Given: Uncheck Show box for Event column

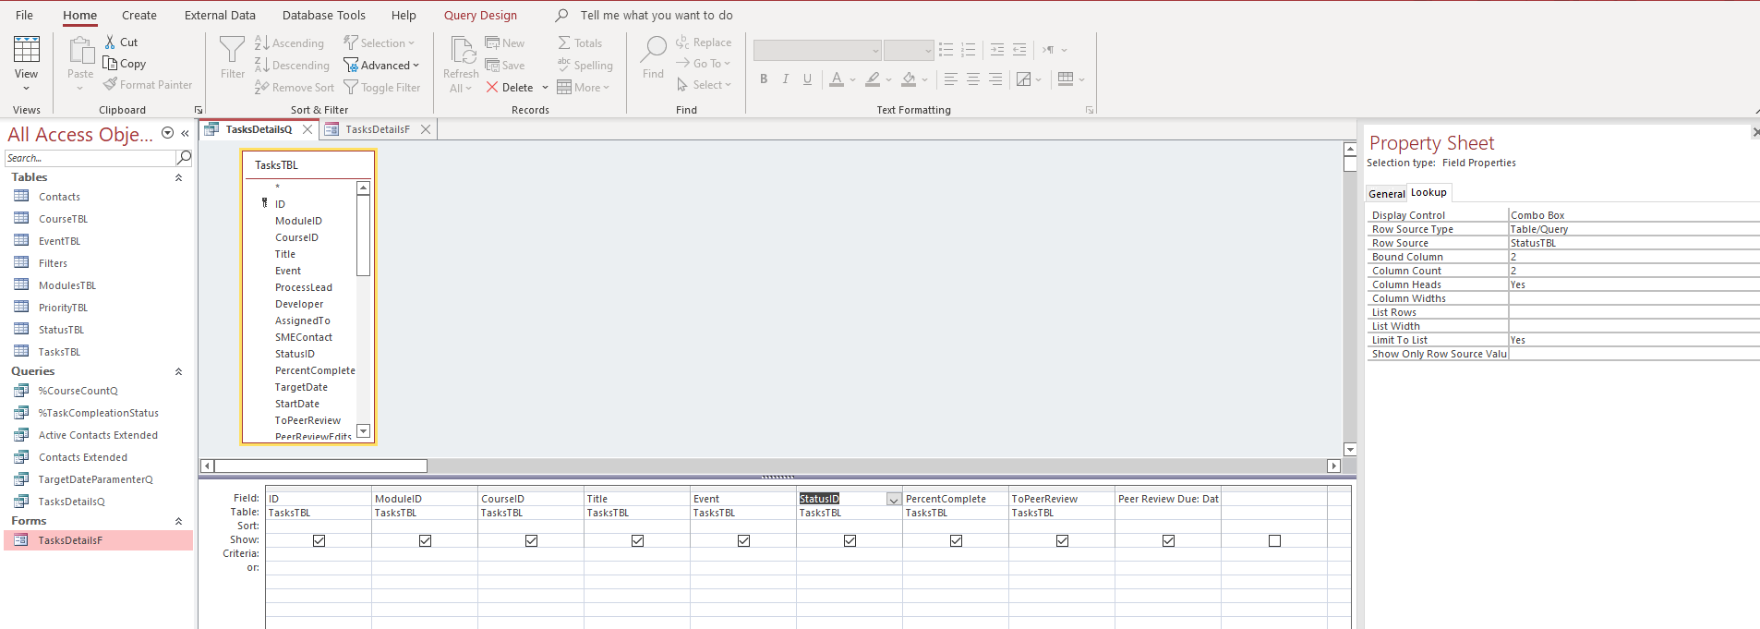Looking at the screenshot, I should (x=743, y=540).
